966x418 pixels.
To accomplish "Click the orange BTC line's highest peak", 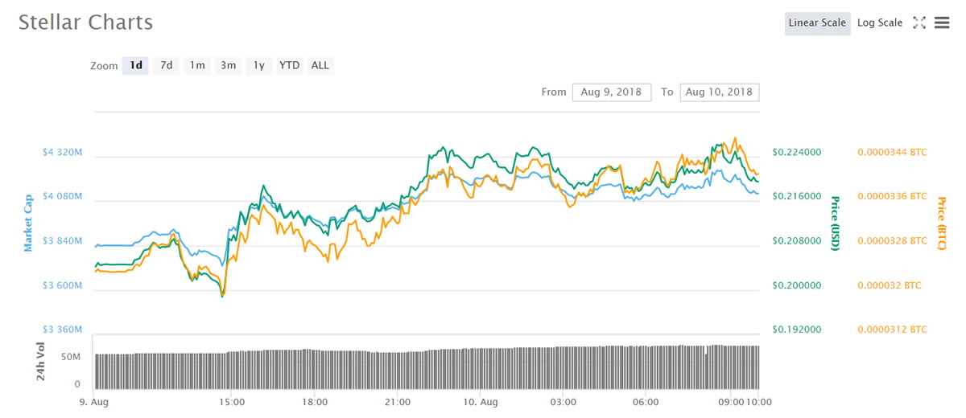I will [734, 139].
